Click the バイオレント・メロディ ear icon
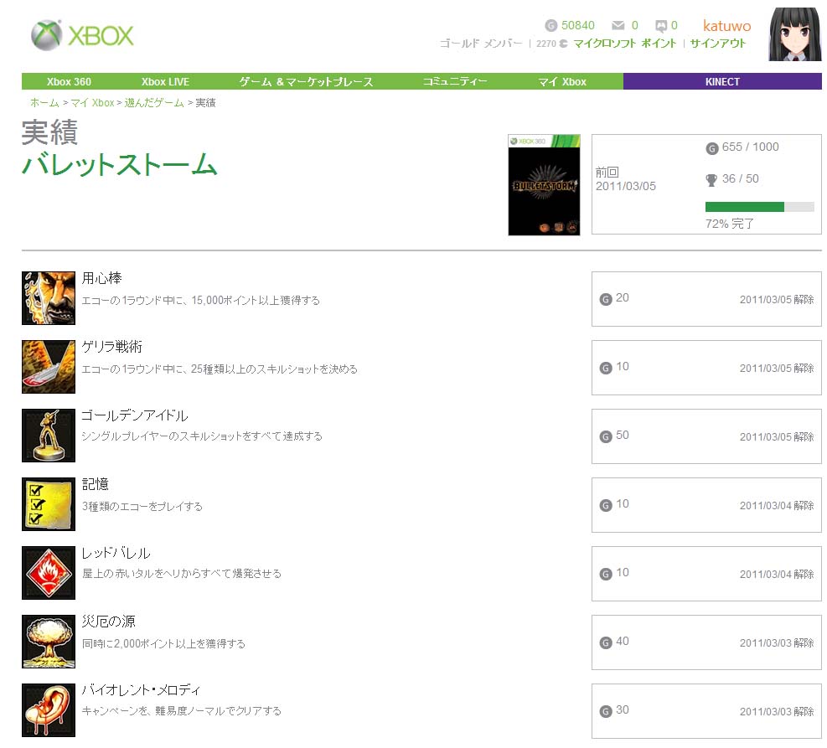This screenshot has height=748, width=827. point(49,710)
